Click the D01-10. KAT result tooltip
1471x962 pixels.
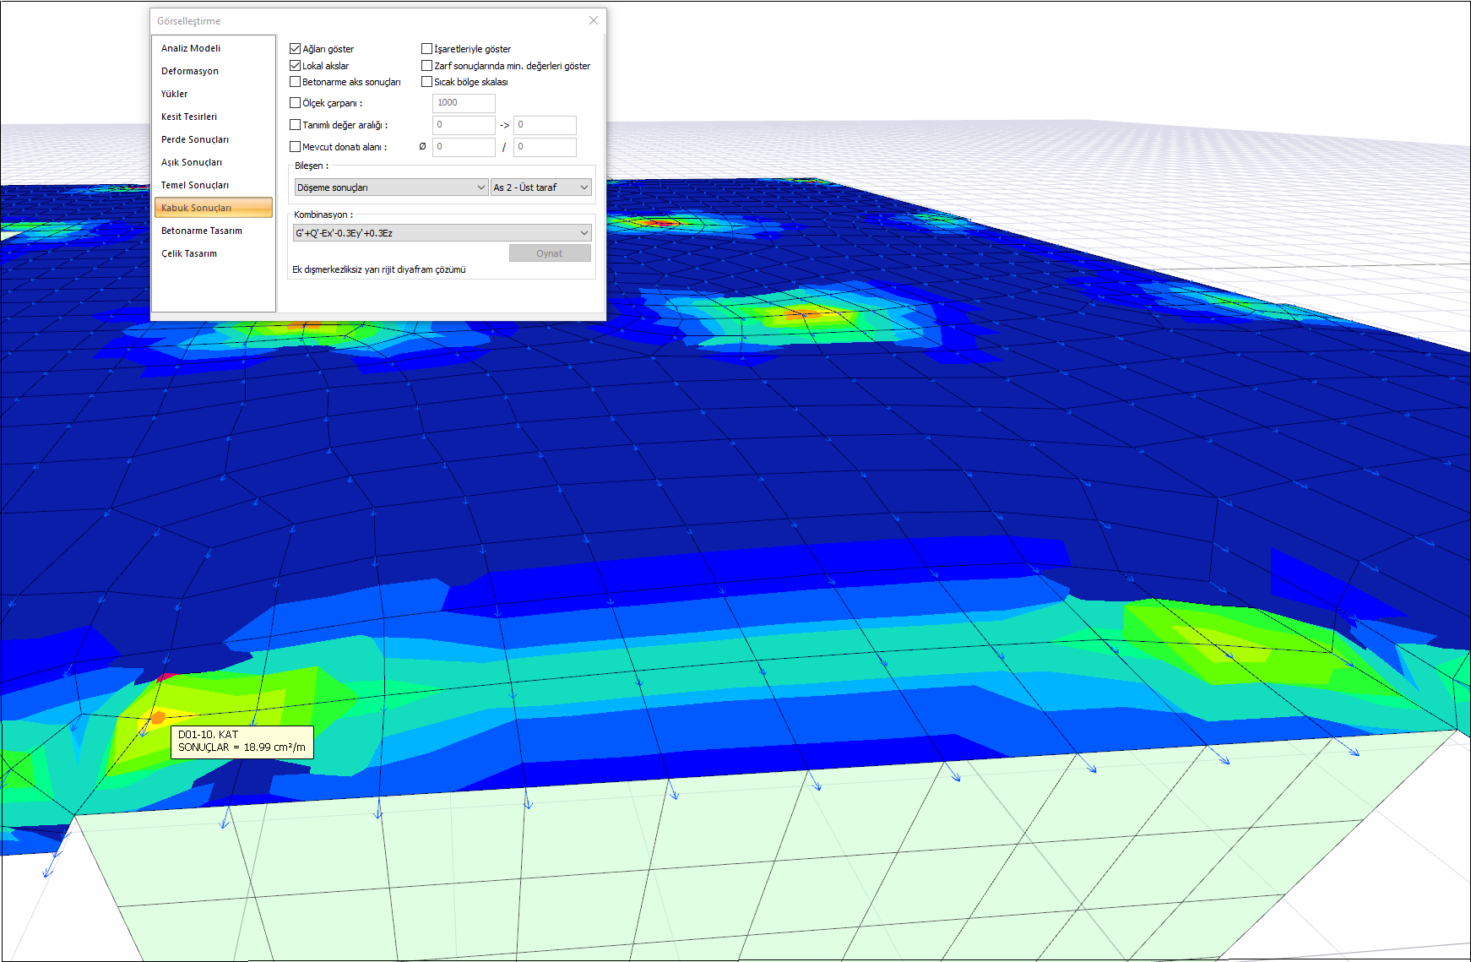[x=242, y=742]
